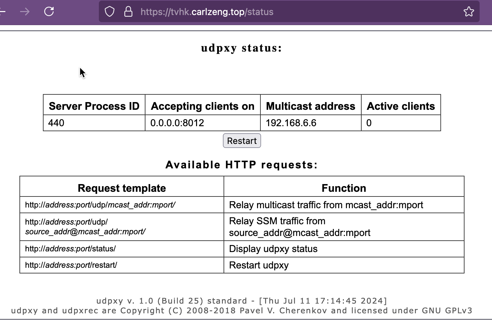Select the source_addr@mcast_addr:mport template cell
This screenshot has width=492, height=324.
click(122, 227)
